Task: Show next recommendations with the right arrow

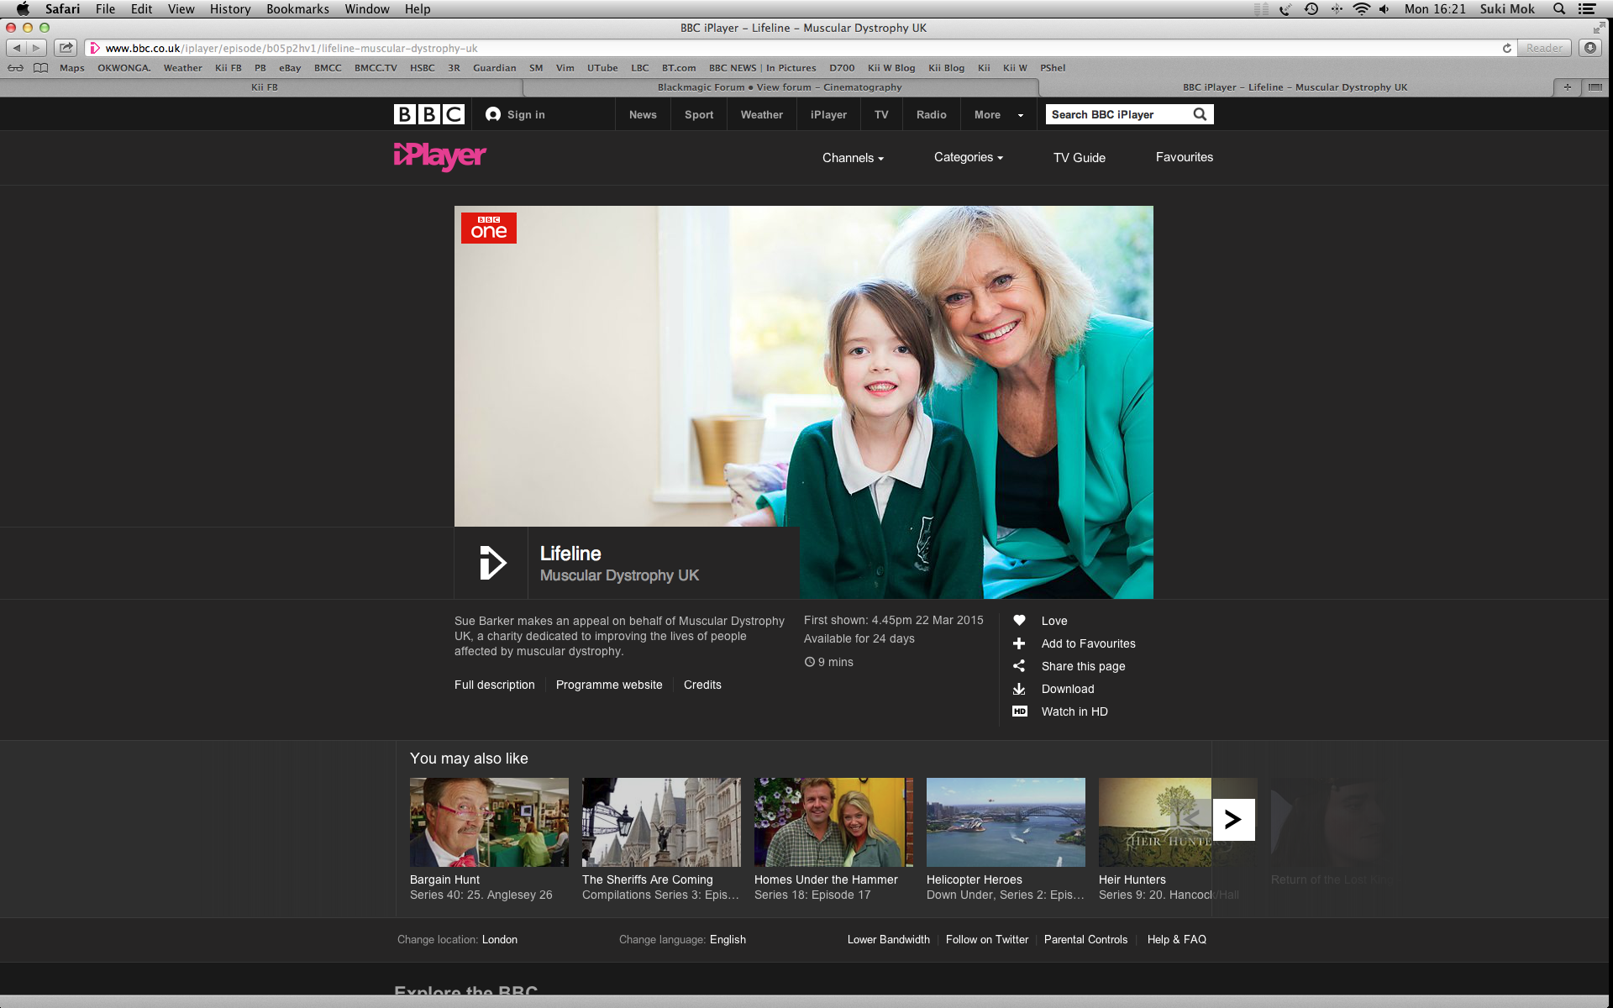Action: point(1233,820)
